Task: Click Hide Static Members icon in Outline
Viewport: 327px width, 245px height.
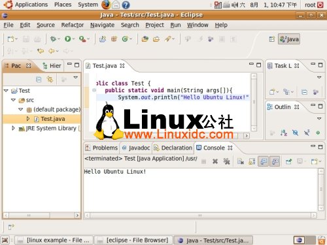Action: click(307, 133)
